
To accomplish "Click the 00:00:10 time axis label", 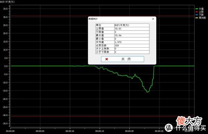I will click(x=70, y=131).
